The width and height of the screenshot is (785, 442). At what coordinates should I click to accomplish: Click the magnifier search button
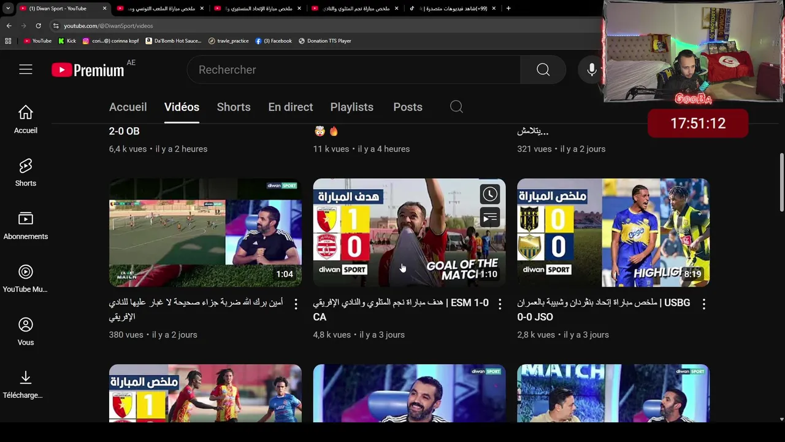click(543, 70)
